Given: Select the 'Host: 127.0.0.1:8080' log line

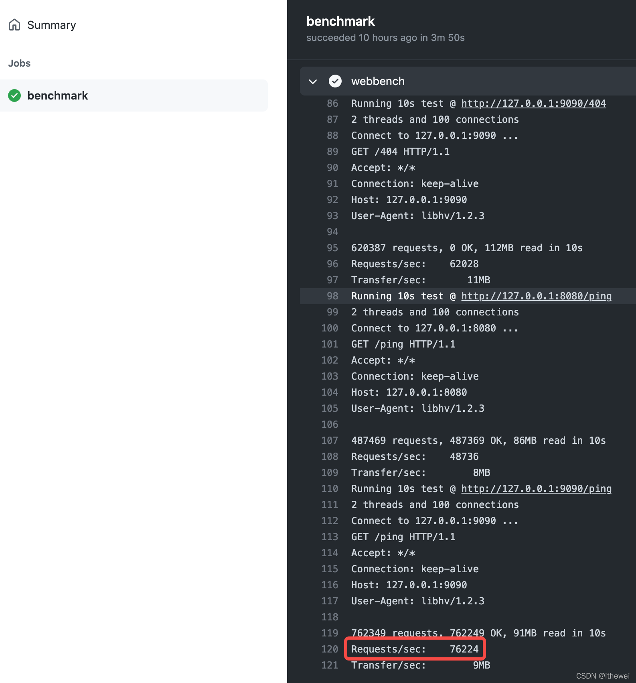Looking at the screenshot, I should pyautogui.click(x=409, y=392).
